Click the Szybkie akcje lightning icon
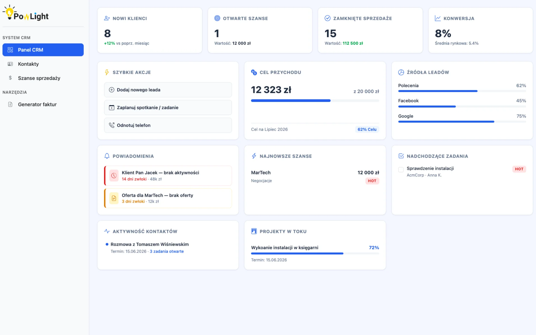The image size is (536, 335). pos(107,72)
